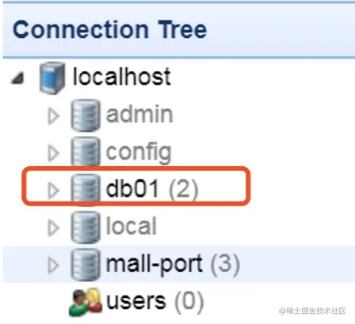Screen dimensions: 355x324
Task: Select the users (0) label
Action: click(155, 302)
